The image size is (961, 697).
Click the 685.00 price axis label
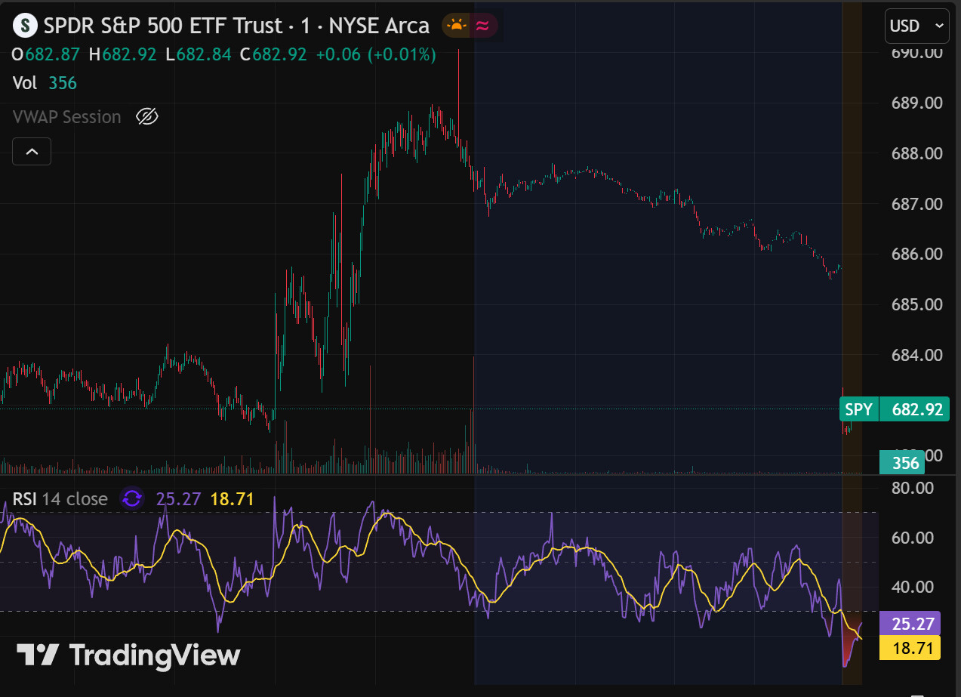pyautogui.click(x=917, y=304)
